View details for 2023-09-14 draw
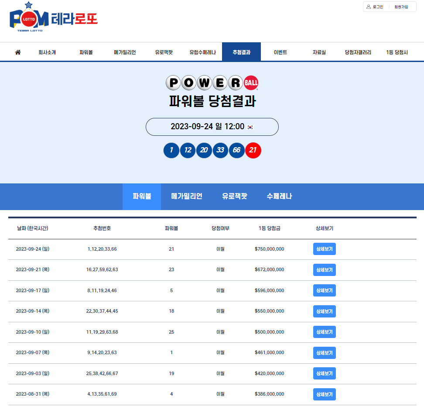The image size is (424, 407). coord(325,311)
